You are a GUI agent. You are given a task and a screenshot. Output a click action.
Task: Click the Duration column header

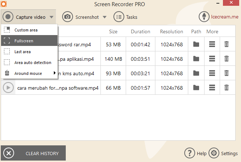click(141, 31)
